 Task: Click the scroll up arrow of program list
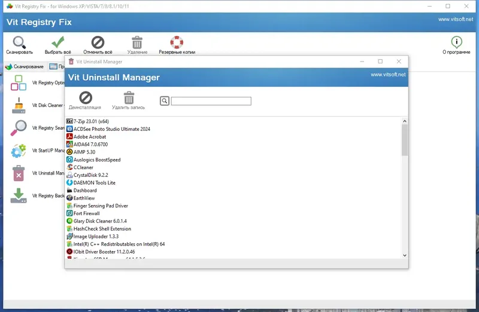point(405,121)
